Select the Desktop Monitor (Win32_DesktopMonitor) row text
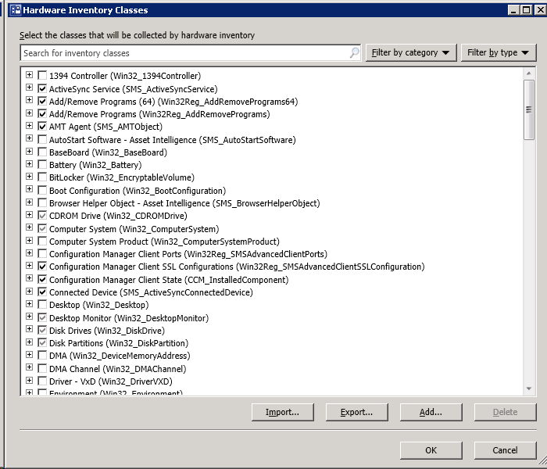 click(x=129, y=318)
